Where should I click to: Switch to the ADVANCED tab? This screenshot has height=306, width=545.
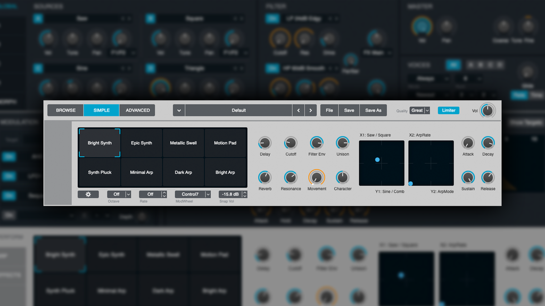137,110
